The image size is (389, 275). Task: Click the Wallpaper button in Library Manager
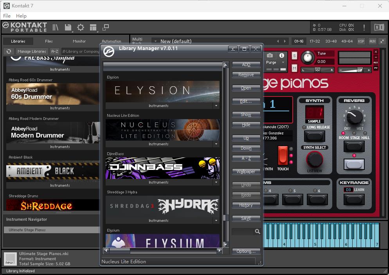click(x=246, y=171)
